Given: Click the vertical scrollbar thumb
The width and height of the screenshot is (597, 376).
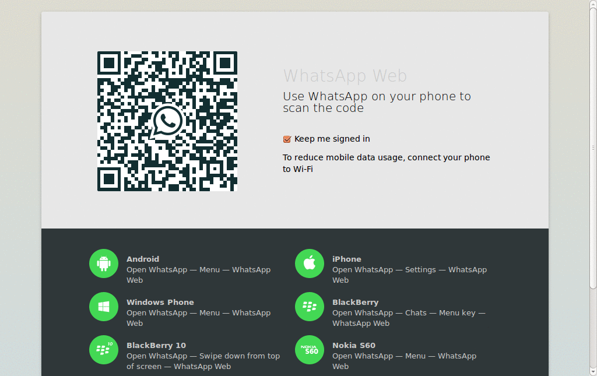Looking at the screenshot, I should (x=593, y=147).
